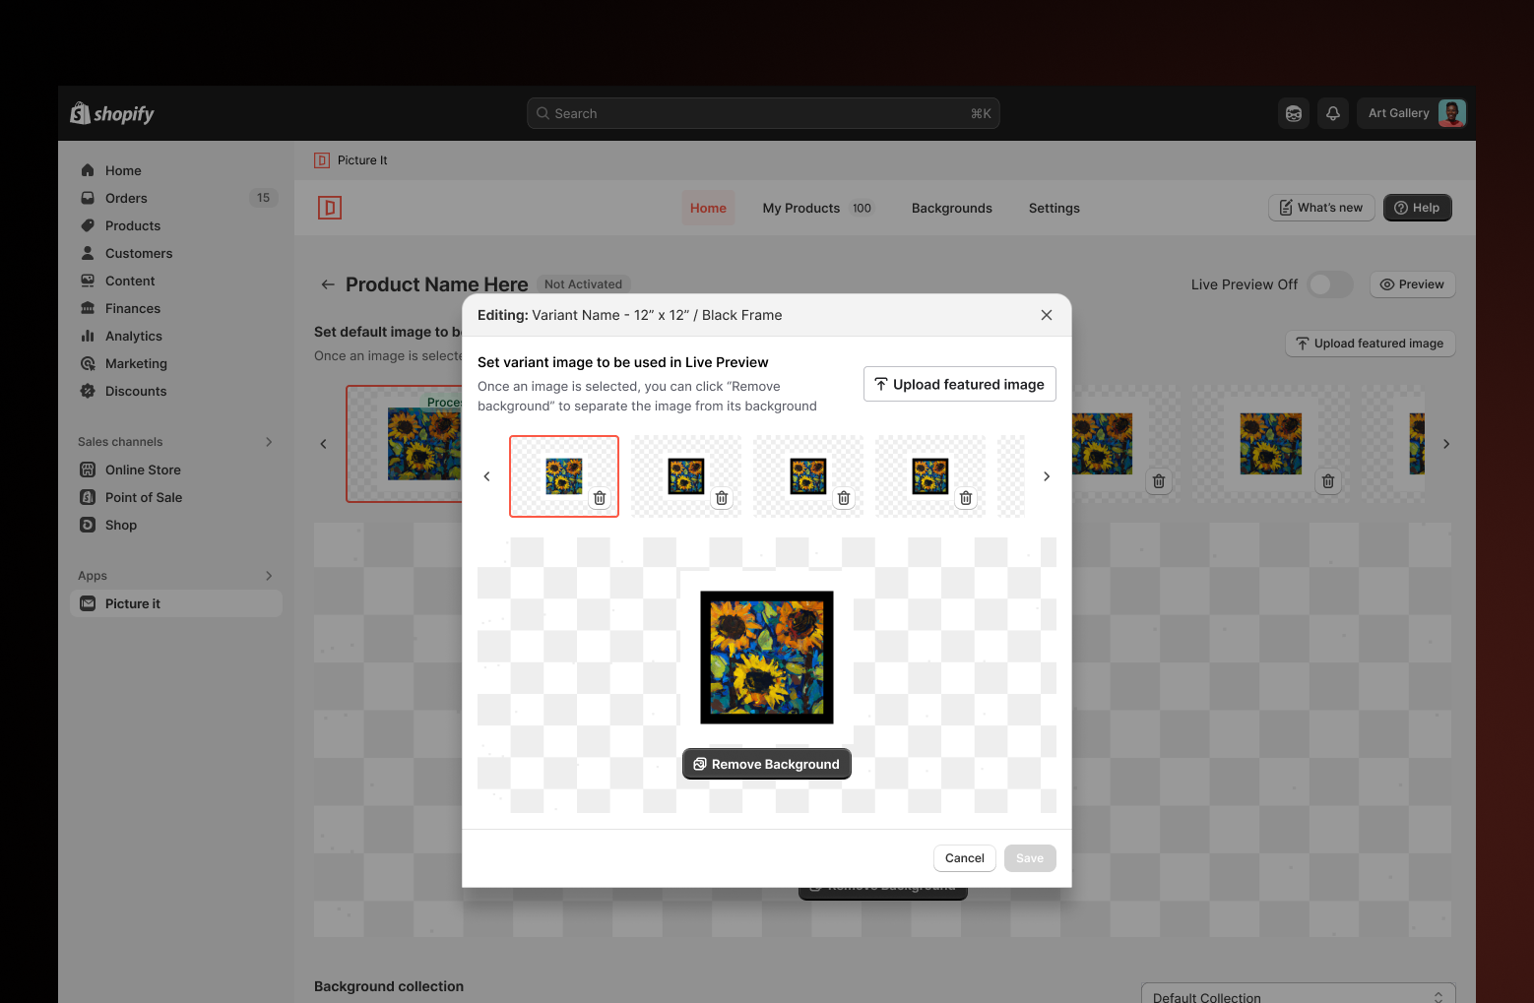Image resolution: width=1534 pixels, height=1003 pixels.
Task: Click the Help button
Action: 1418,208
